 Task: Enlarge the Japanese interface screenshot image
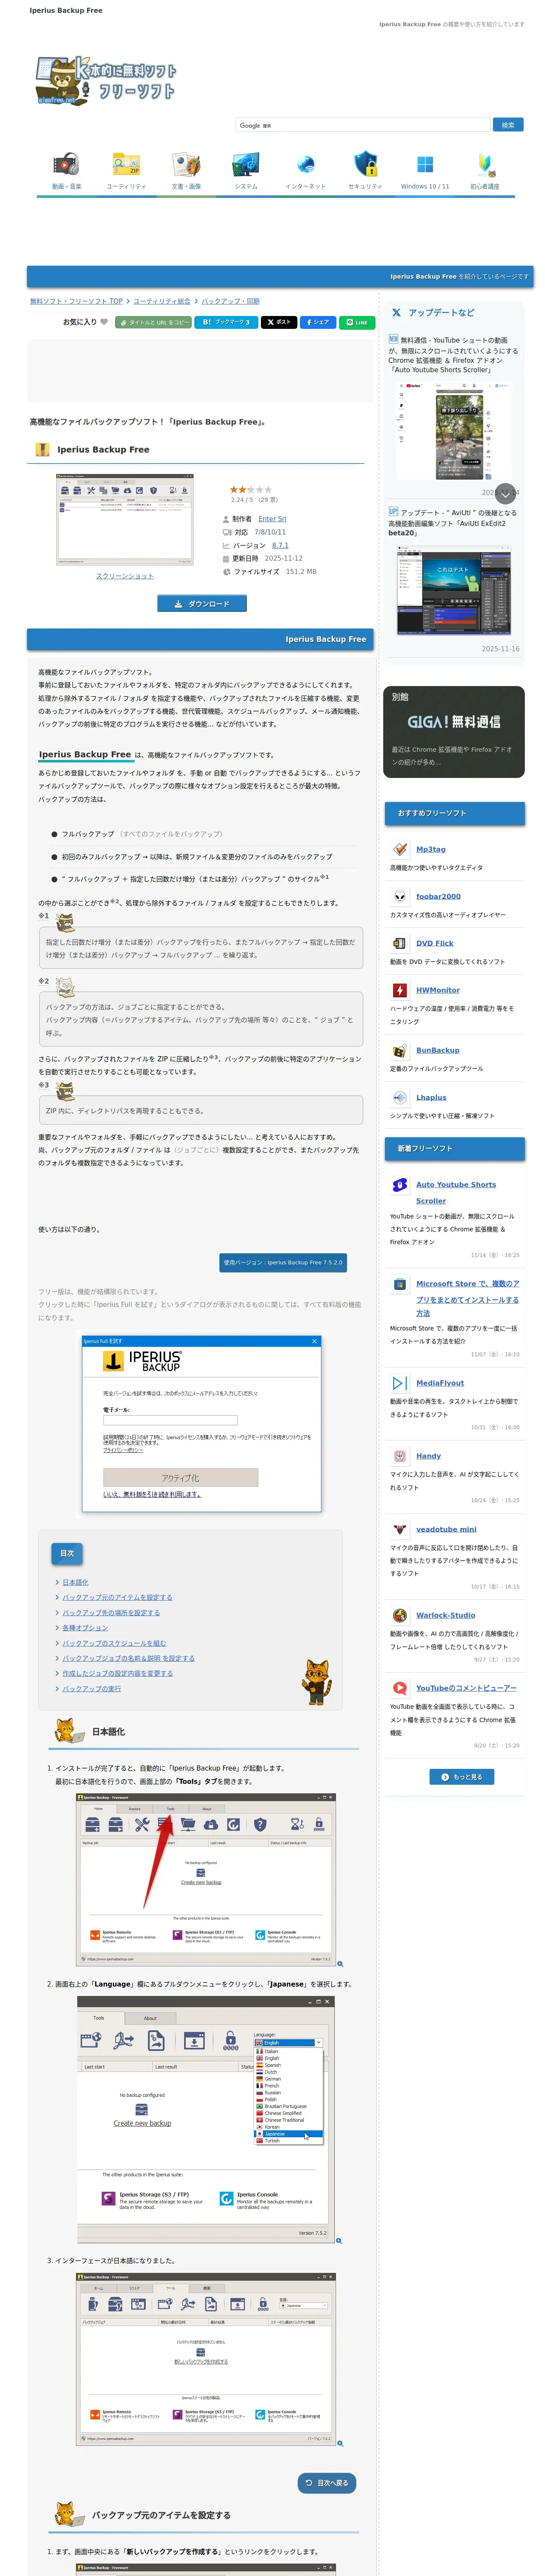(x=206, y=2360)
